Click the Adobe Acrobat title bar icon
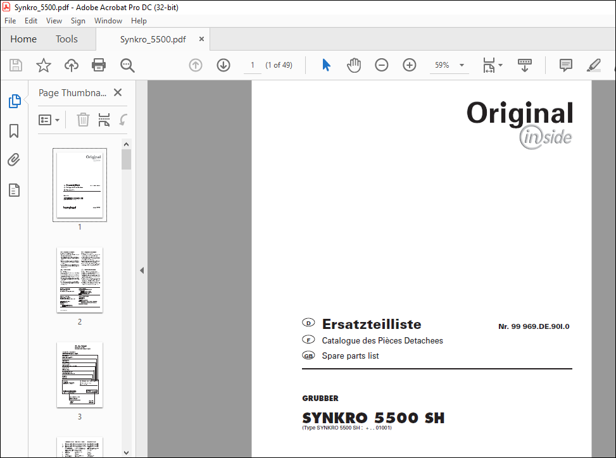Viewport: 616px width, 458px height. pyautogui.click(x=6, y=7)
